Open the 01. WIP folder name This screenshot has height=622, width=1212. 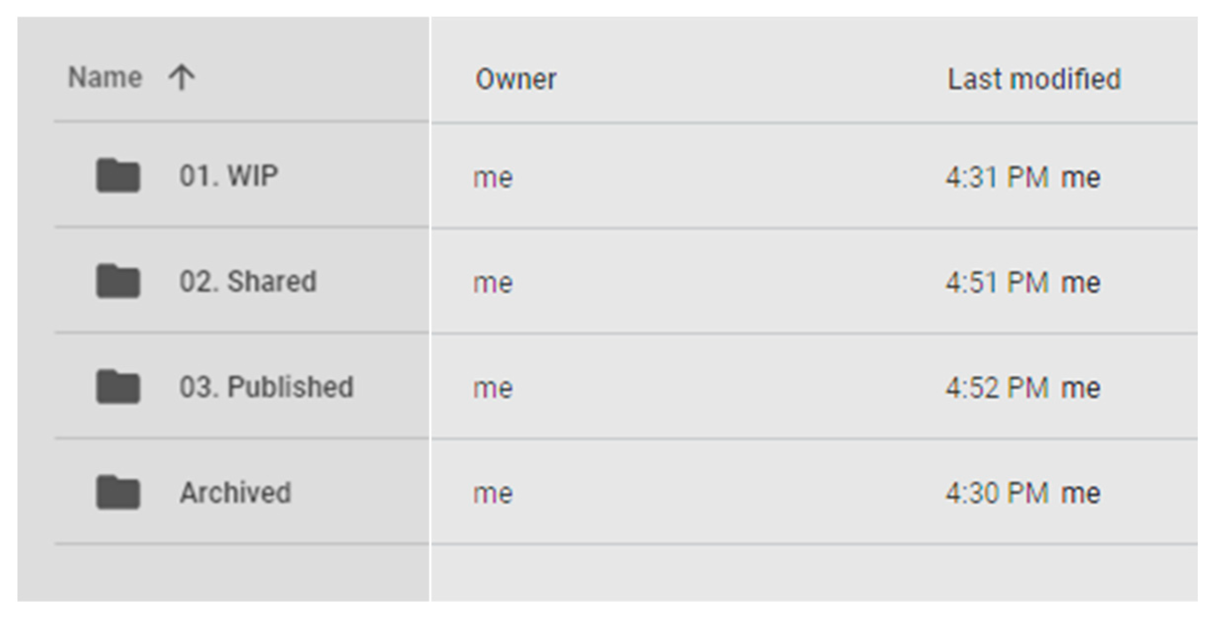pyautogui.click(x=229, y=176)
